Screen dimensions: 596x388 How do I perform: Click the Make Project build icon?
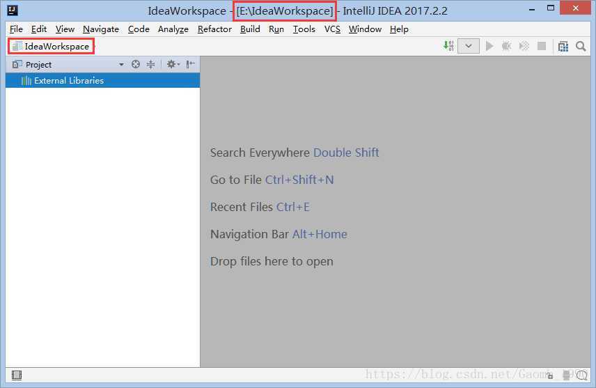448,46
